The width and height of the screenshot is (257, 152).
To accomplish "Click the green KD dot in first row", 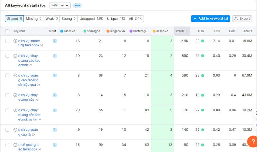I will 203,41.
